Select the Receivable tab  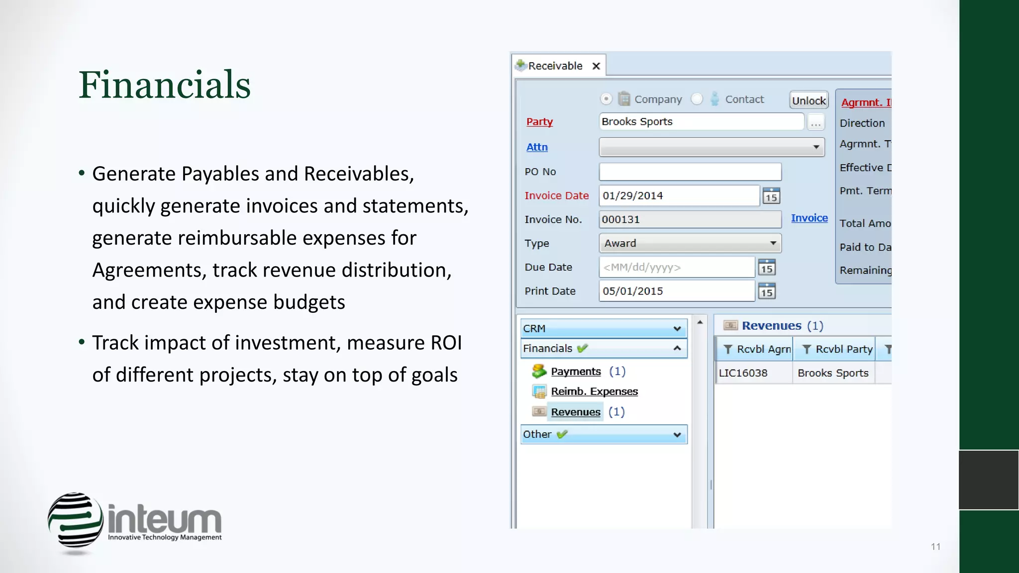[558, 66]
